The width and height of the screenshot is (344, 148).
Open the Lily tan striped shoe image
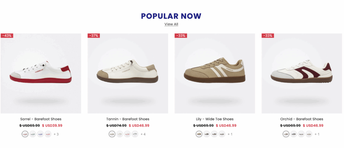(x=215, y=73)
